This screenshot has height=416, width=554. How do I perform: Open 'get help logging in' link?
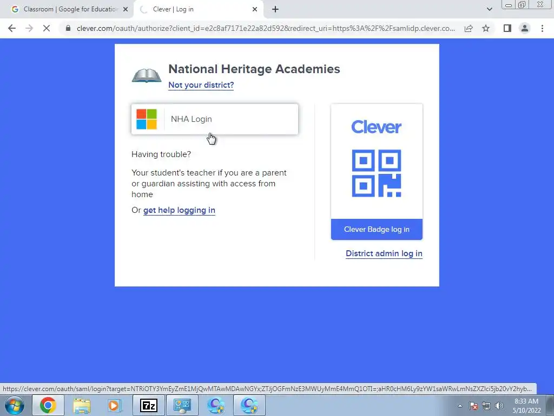coord(179,210)
